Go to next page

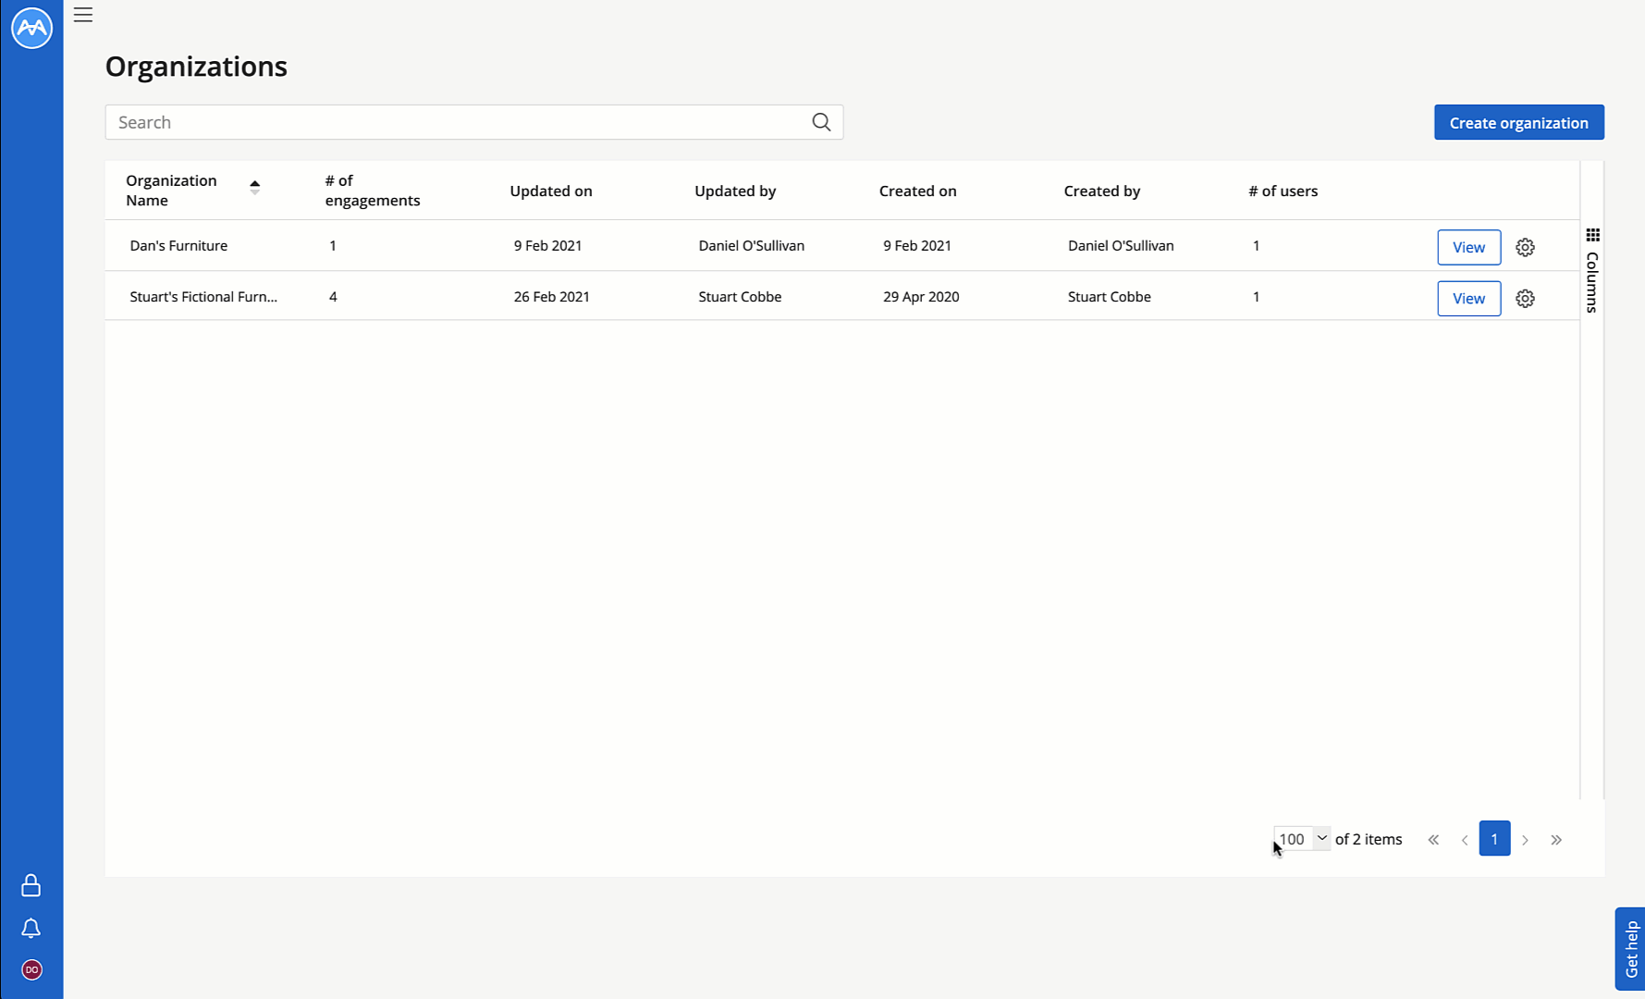(1525, 840)
